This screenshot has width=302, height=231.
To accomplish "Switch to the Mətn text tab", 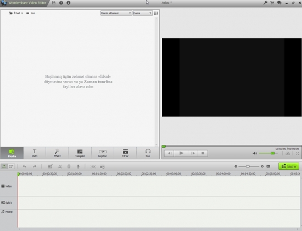I will [35, 153].
